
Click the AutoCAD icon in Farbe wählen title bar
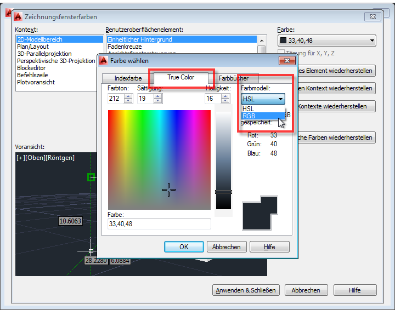coord(104,60)
